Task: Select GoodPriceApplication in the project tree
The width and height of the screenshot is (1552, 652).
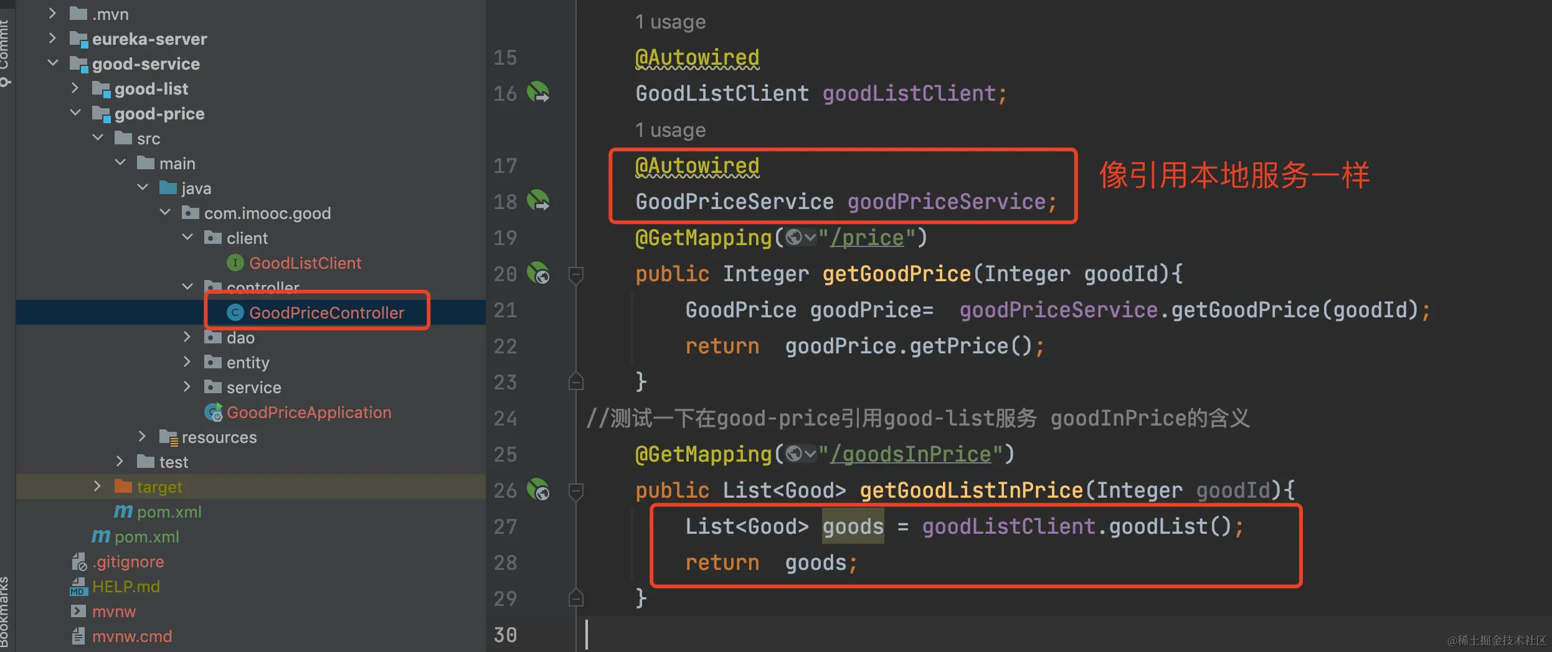Action: (250, 412)
